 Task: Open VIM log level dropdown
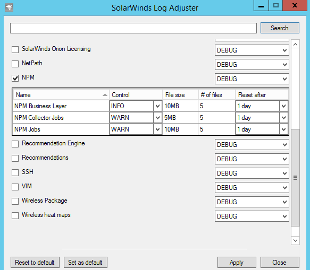[252, 188]
